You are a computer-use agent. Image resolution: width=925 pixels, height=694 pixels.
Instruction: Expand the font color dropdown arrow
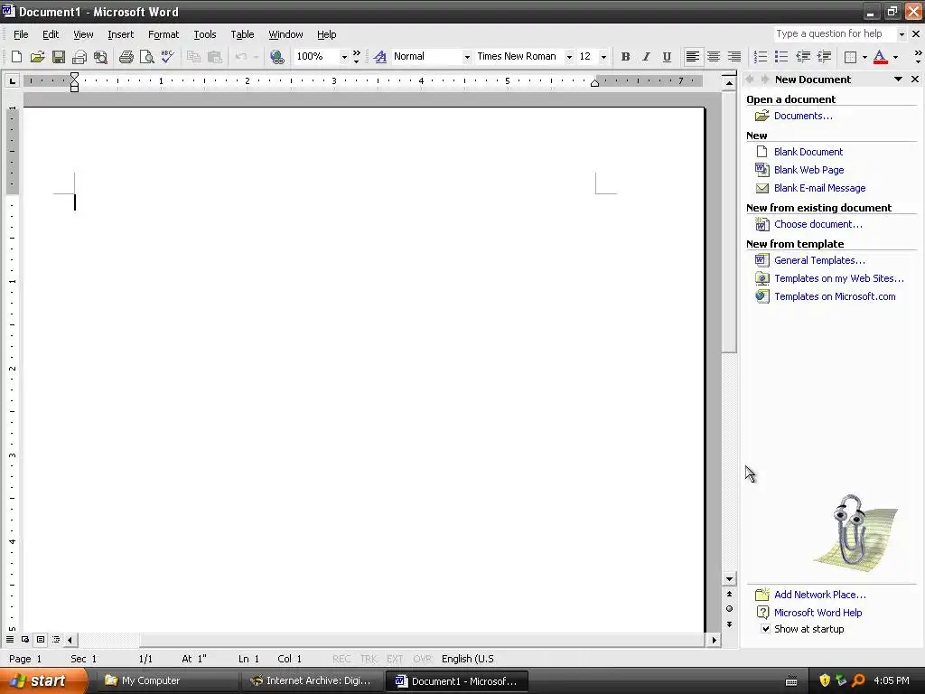[895, 57]
